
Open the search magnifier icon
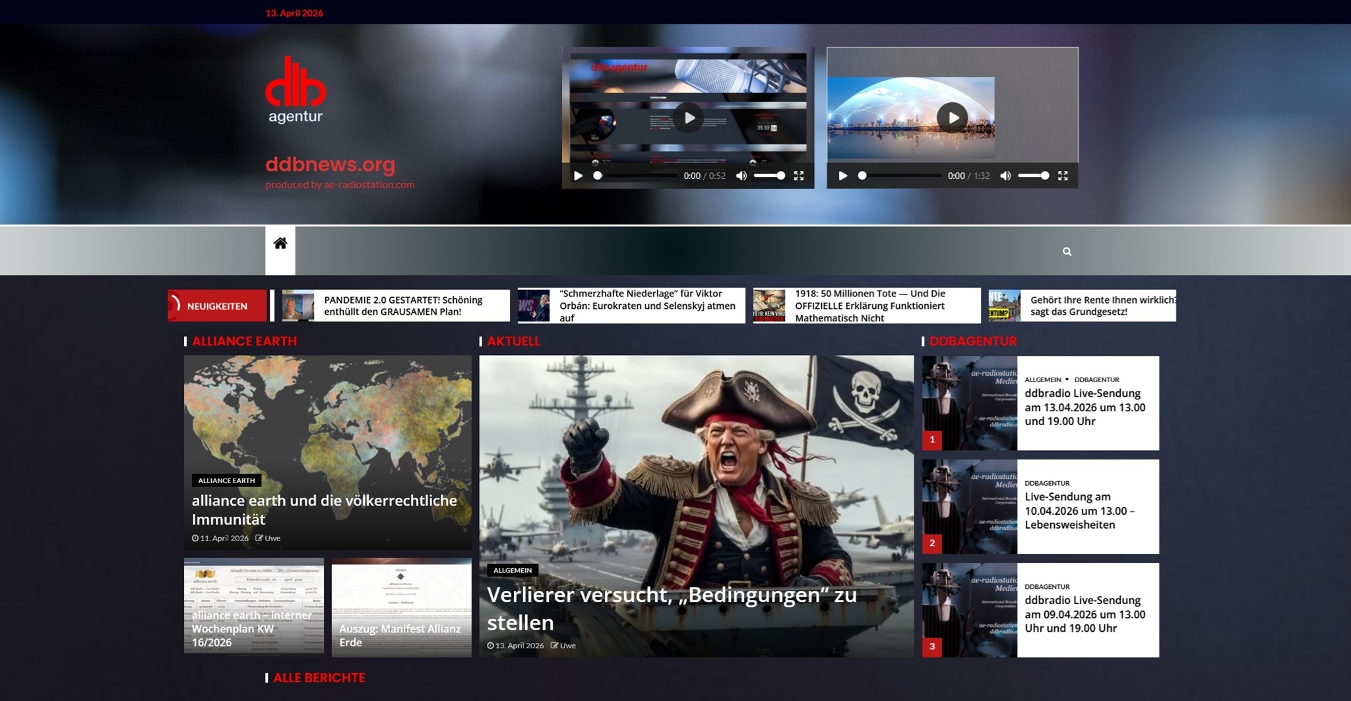(x=1067, y=251)
